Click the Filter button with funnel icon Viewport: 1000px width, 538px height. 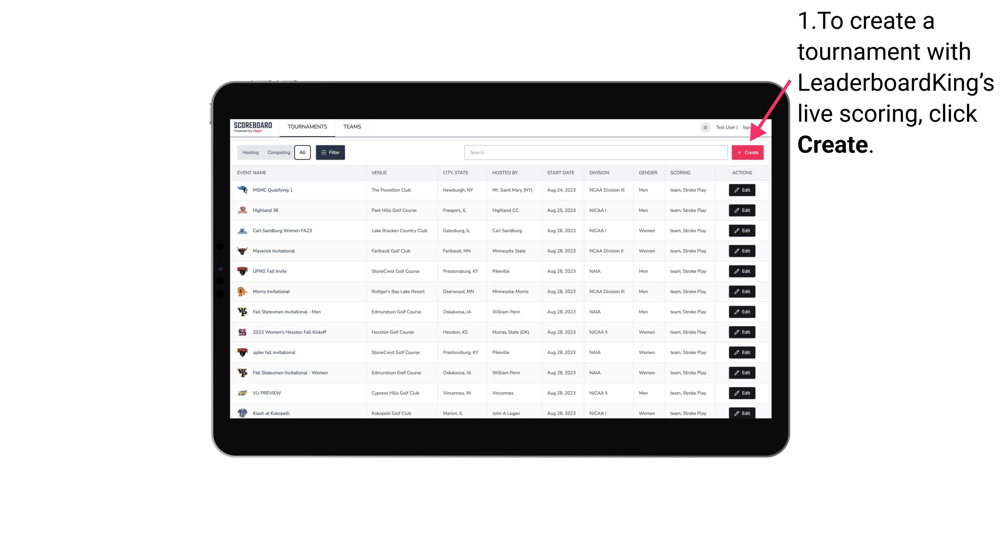tap(330, 153)
